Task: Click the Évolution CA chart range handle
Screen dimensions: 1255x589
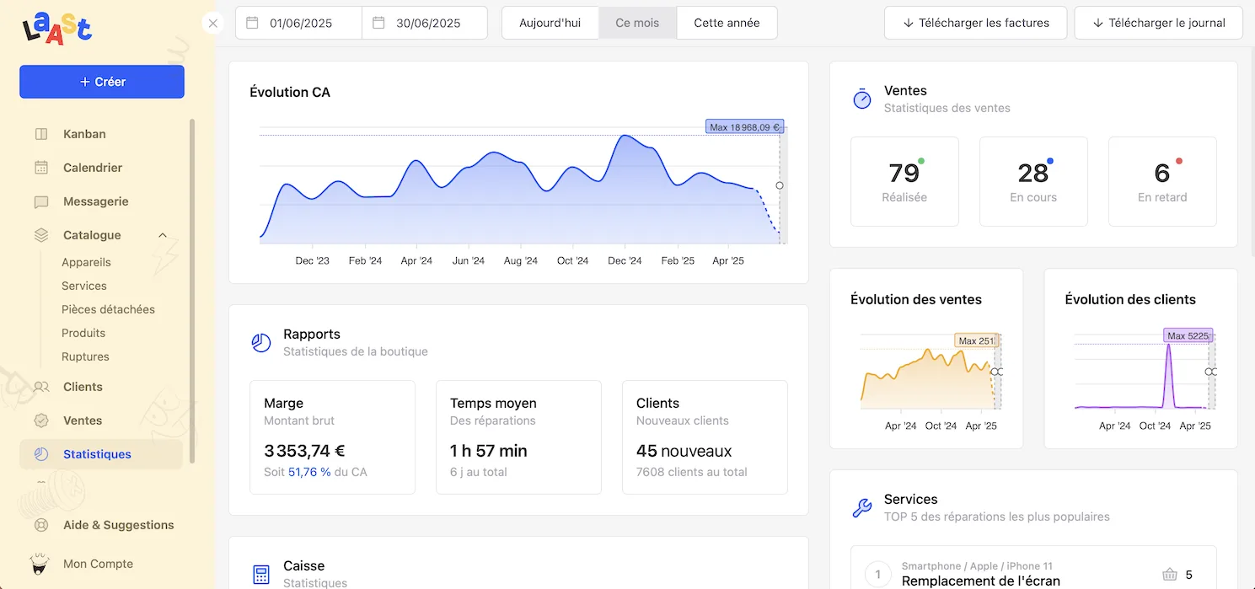Action: pos(780,185)
